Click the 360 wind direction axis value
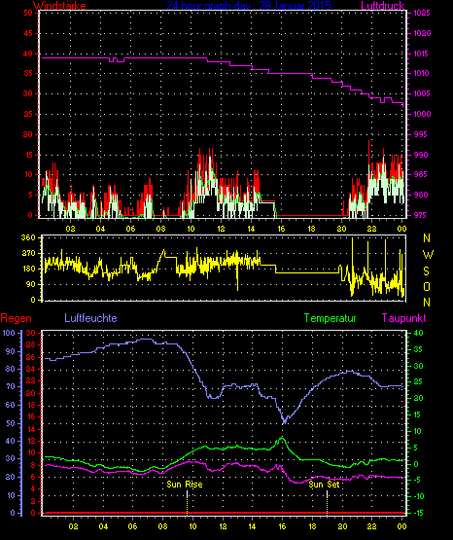This screenshot has height=540, width=453. pos(28,237)
